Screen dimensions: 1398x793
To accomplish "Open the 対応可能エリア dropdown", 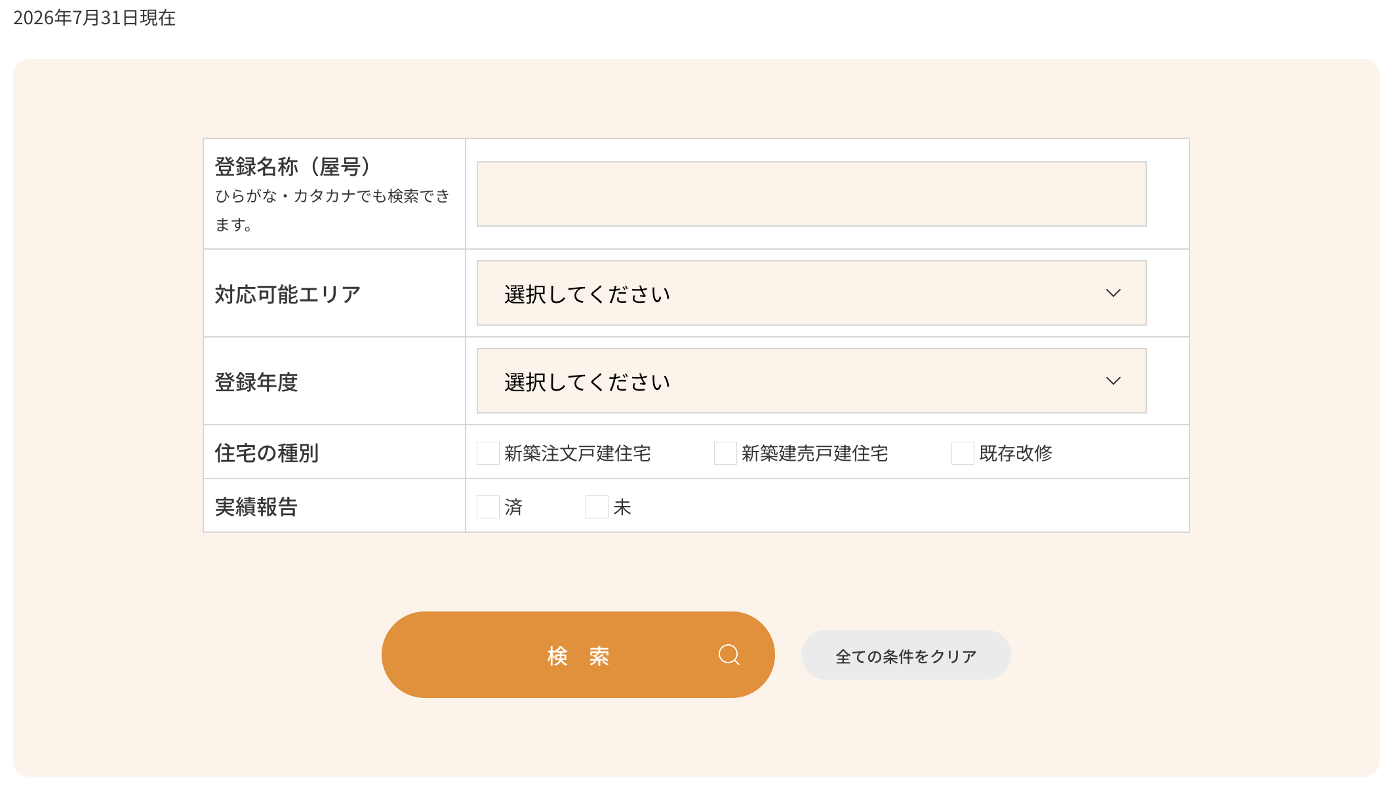I will [x=811, y=293].
